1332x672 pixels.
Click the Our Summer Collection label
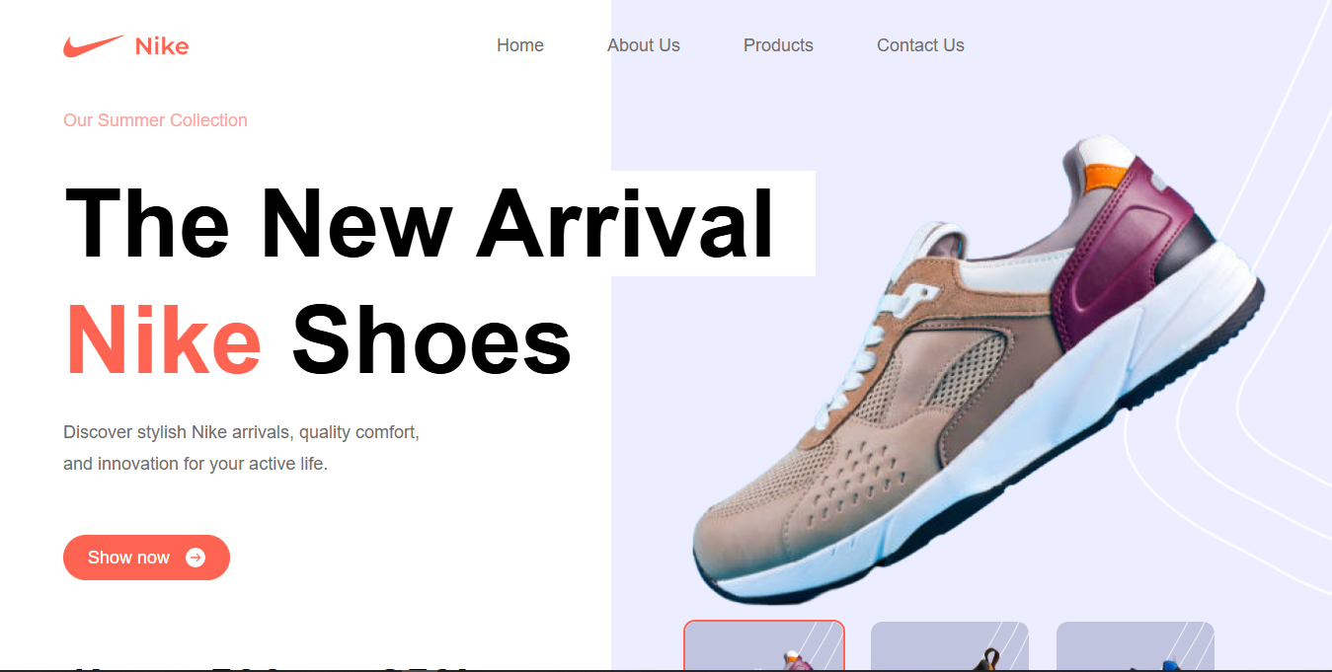click(x=155, y=120)
